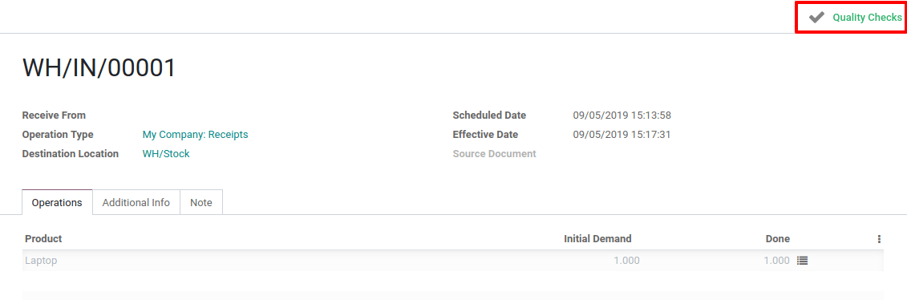Click the Effective Date value

(622, 135)
